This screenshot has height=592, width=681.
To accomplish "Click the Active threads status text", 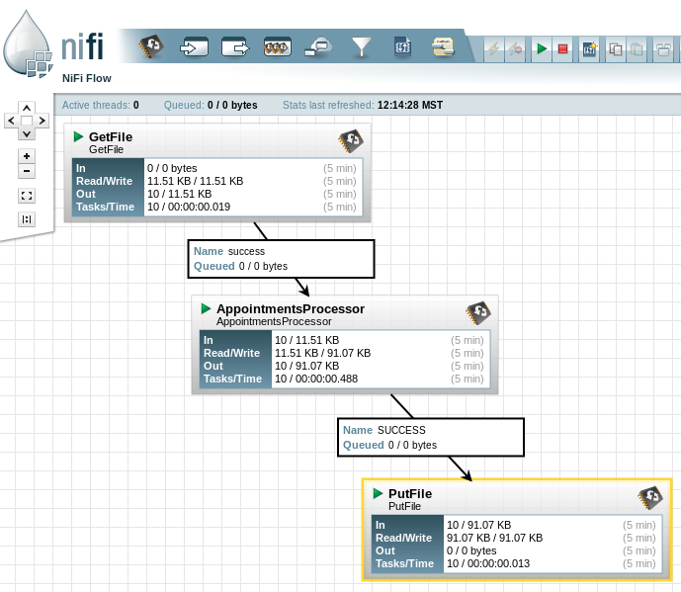I will [101, 105].
